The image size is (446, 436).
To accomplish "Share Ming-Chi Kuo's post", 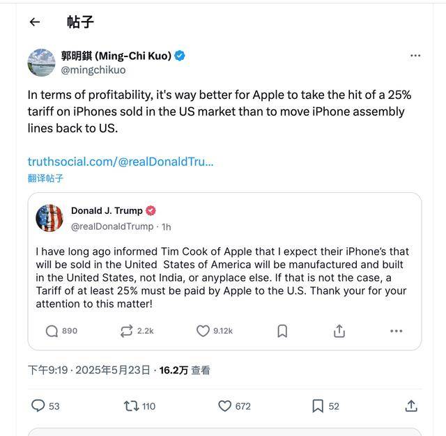I will click(411, 406).
